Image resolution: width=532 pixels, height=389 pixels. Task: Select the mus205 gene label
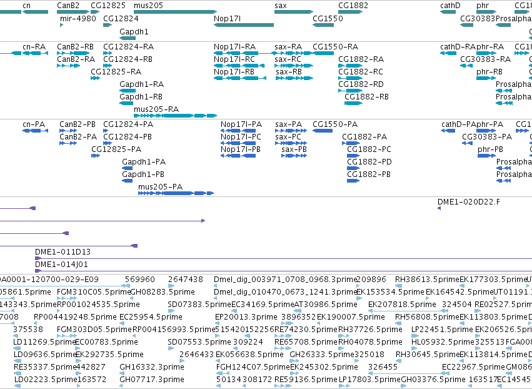[x=148, y=6]
